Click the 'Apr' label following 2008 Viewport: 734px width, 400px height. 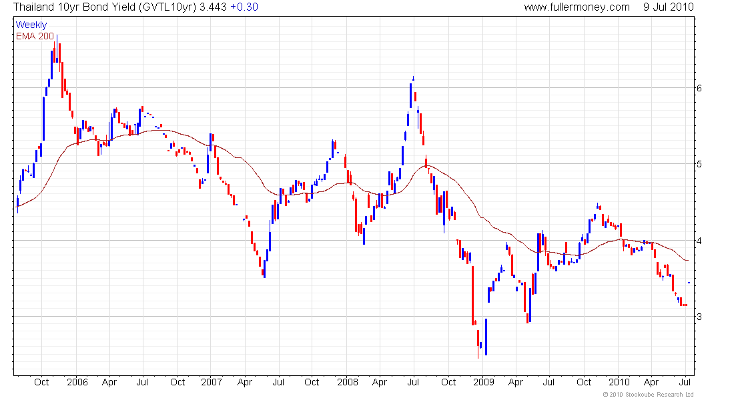380,382
